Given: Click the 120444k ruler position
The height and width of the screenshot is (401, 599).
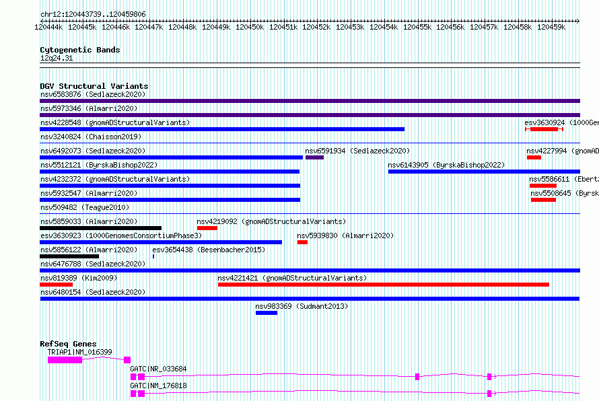Looking at the screenshot, I should coord(48,27).
